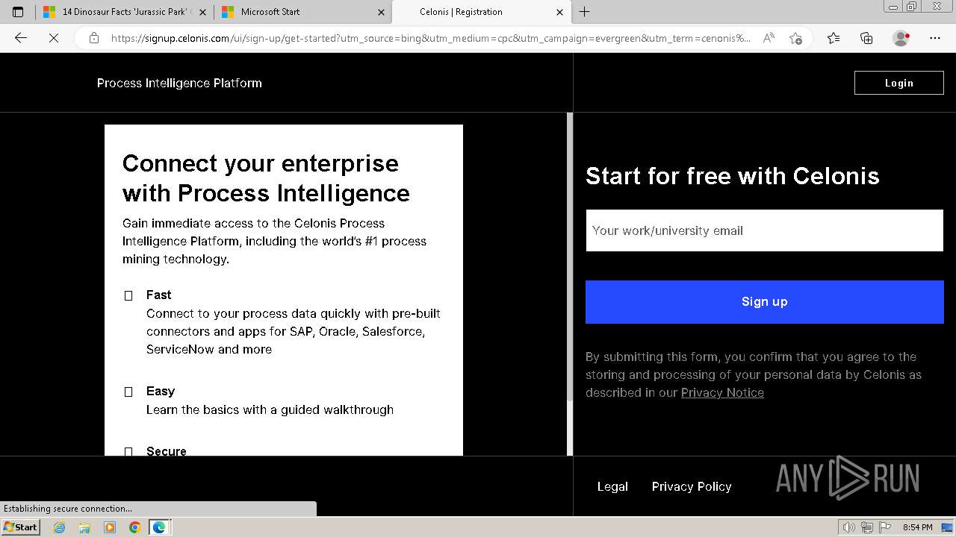Click the Secure feature heading
This screenshot has height=537, width=956.
(167, 450)
